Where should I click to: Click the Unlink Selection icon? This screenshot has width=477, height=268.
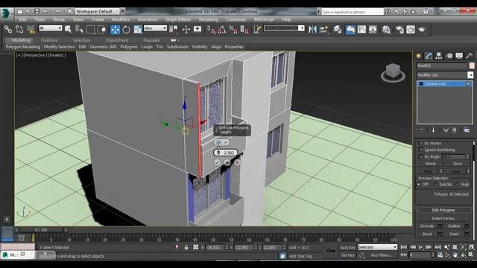[19, 30]
